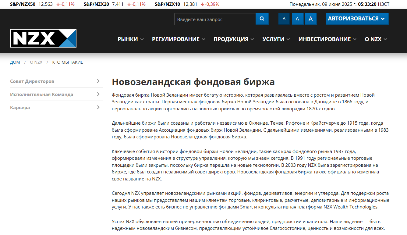The image size is (407, 235).
Task: Click the date and time display
Action: [x=339, y=4]
